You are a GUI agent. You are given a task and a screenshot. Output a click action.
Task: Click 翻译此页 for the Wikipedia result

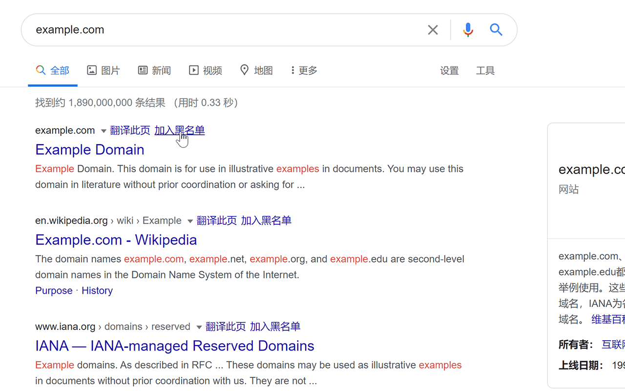[217, 220]
